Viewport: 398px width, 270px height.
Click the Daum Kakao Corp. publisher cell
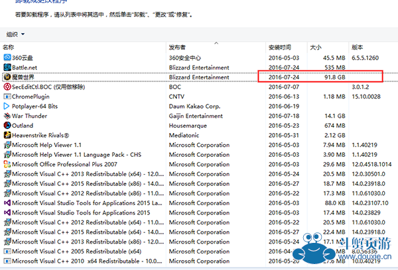194,106
